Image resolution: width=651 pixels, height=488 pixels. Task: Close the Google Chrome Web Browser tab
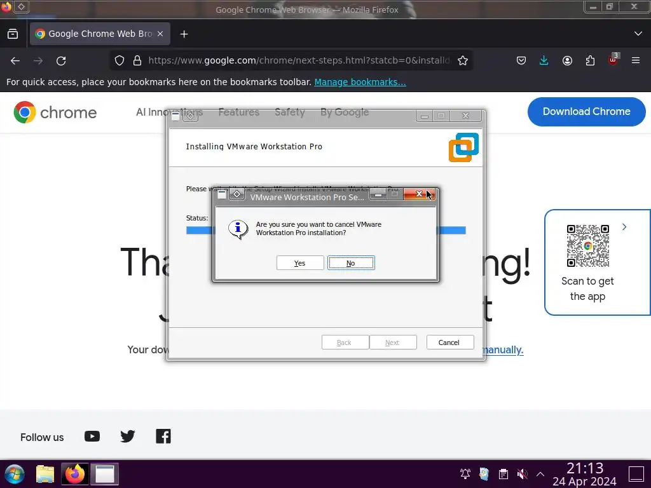[x=160, y=34]
